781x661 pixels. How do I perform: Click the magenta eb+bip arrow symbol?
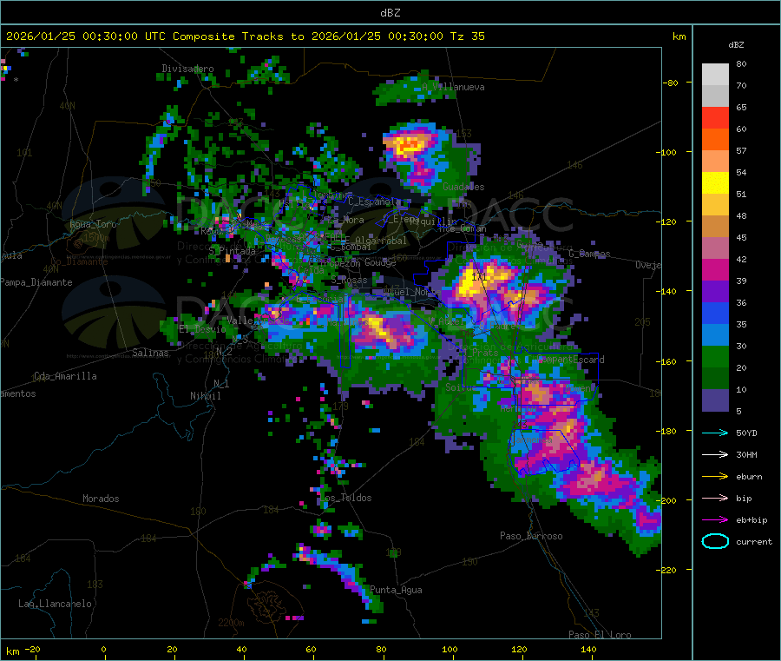[x=715, y=520]
